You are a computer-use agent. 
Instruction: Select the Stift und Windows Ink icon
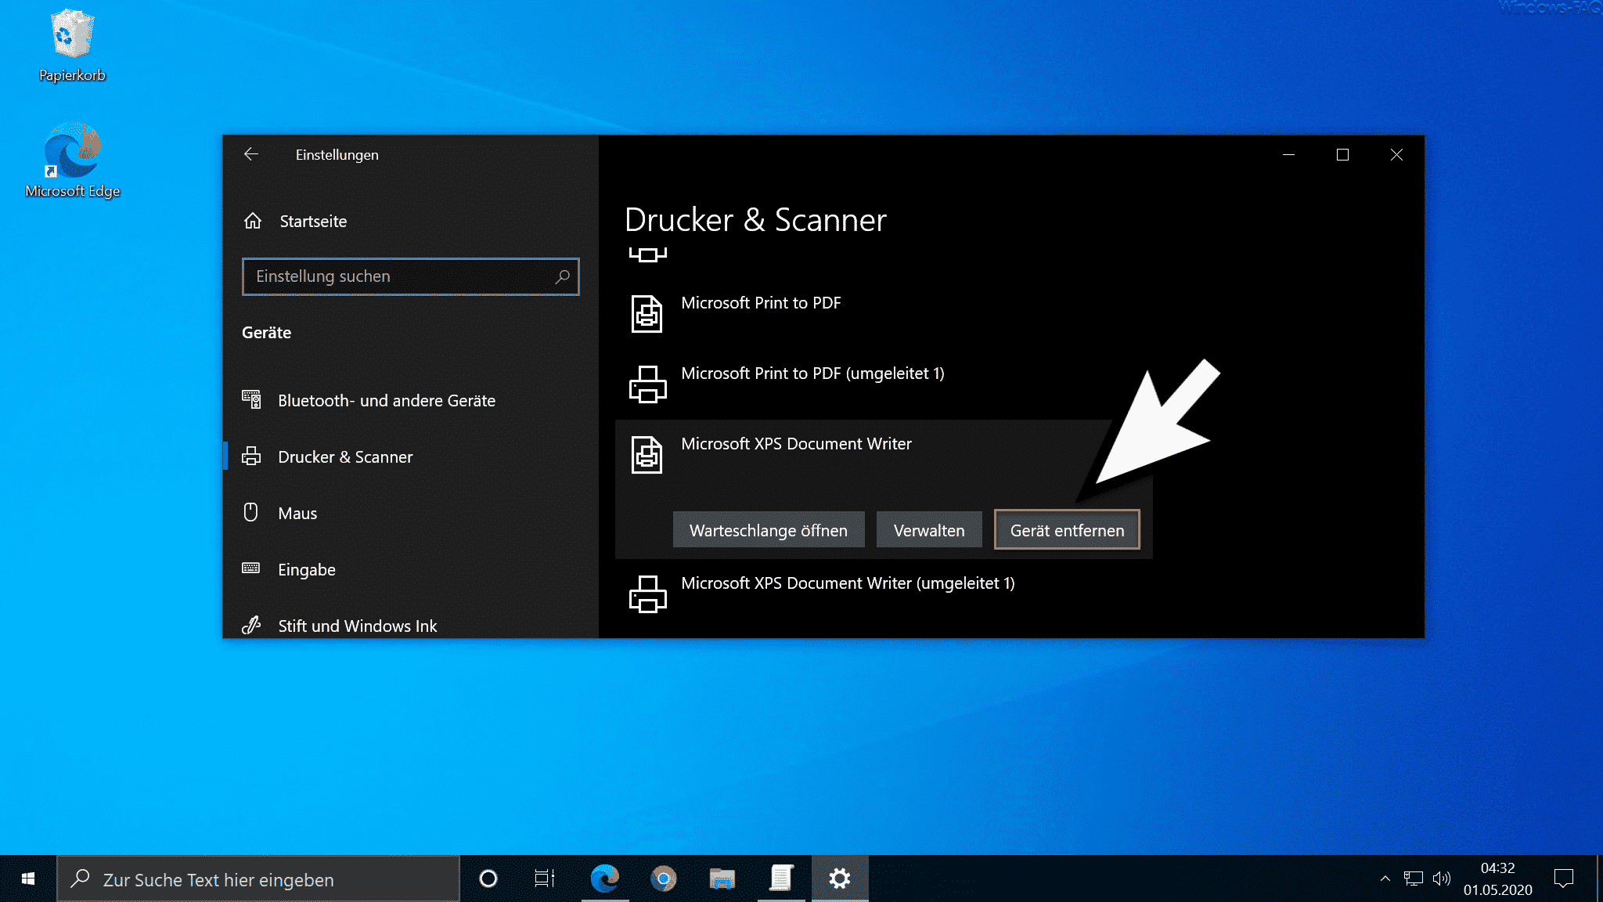click(x=251, y=625)
